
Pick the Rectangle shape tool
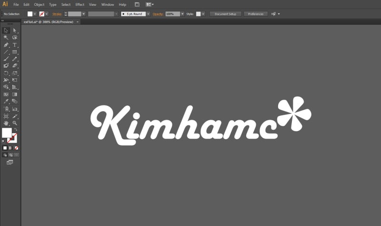tap(15, 52)
